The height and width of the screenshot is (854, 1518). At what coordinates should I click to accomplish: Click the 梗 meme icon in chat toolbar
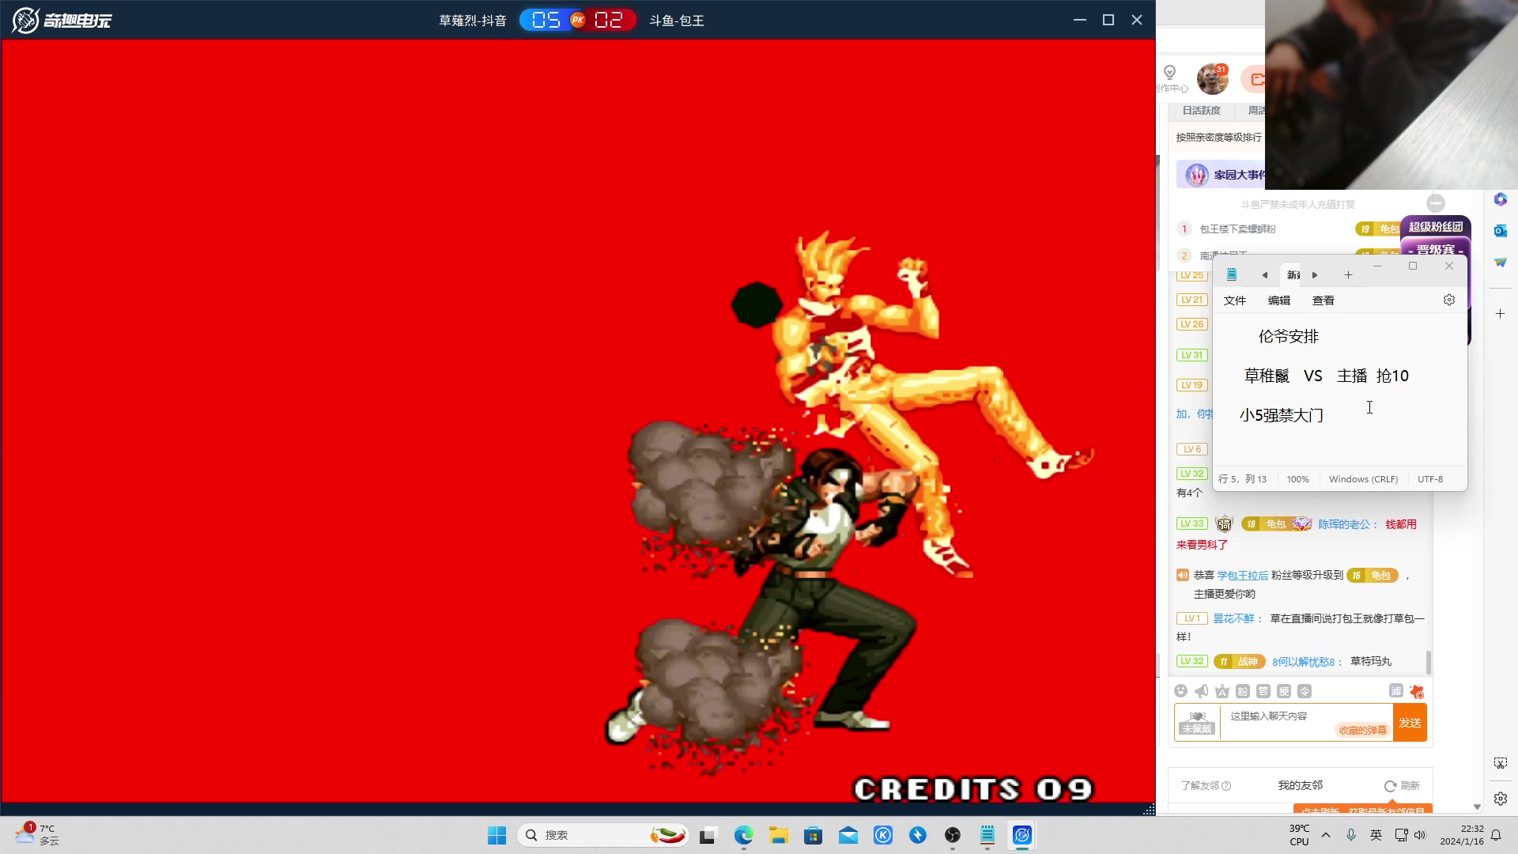coord(1284,691)
